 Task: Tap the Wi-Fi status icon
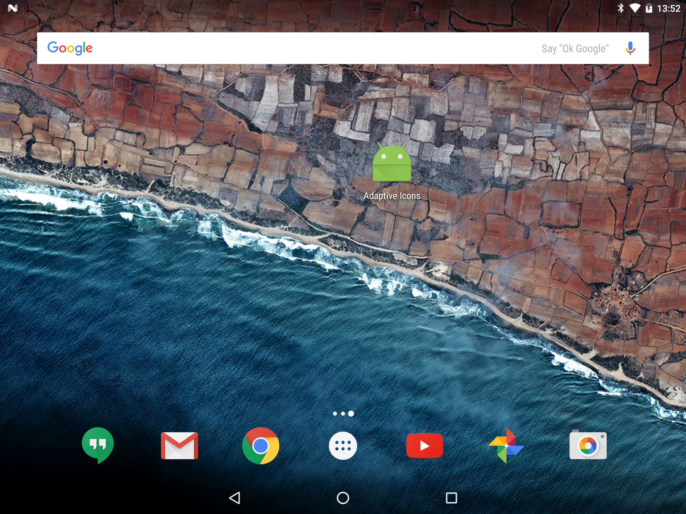pos(635,8)
